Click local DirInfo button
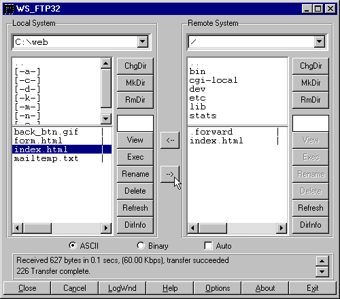 [135, 225]
